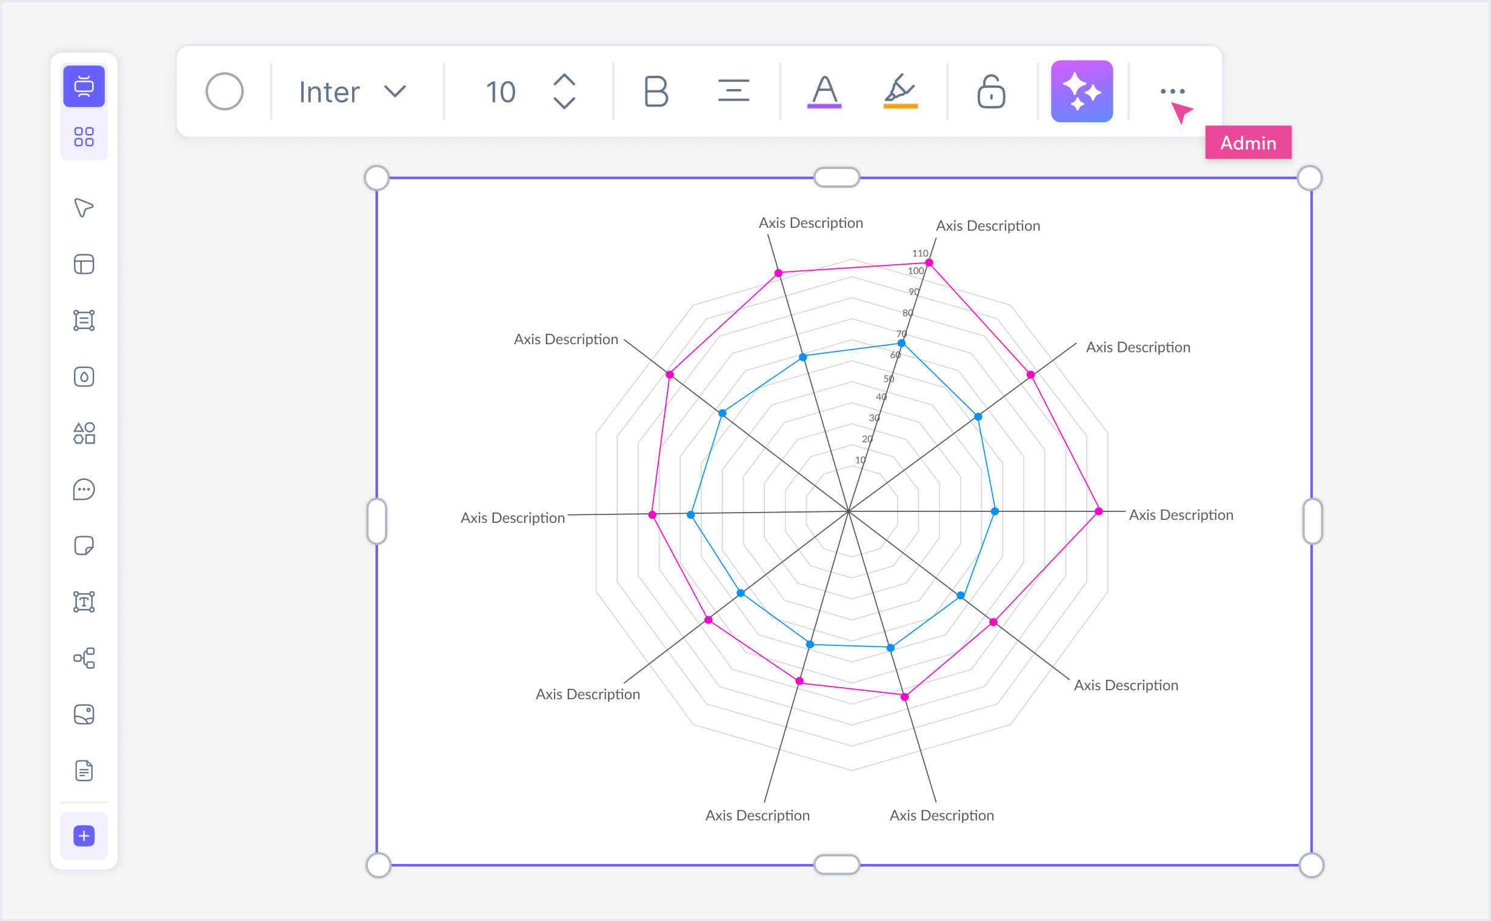Click the circle shape fill swatch
Image resolution: width=1491 pixels, height=921 pixels.
pos(225,91)
